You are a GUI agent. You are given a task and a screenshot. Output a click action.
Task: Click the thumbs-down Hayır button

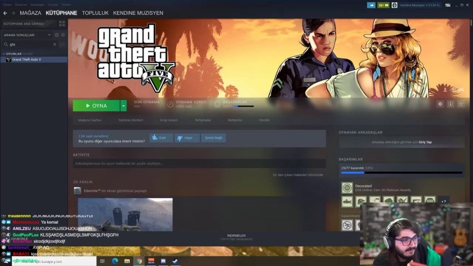(x=187, y=138)
